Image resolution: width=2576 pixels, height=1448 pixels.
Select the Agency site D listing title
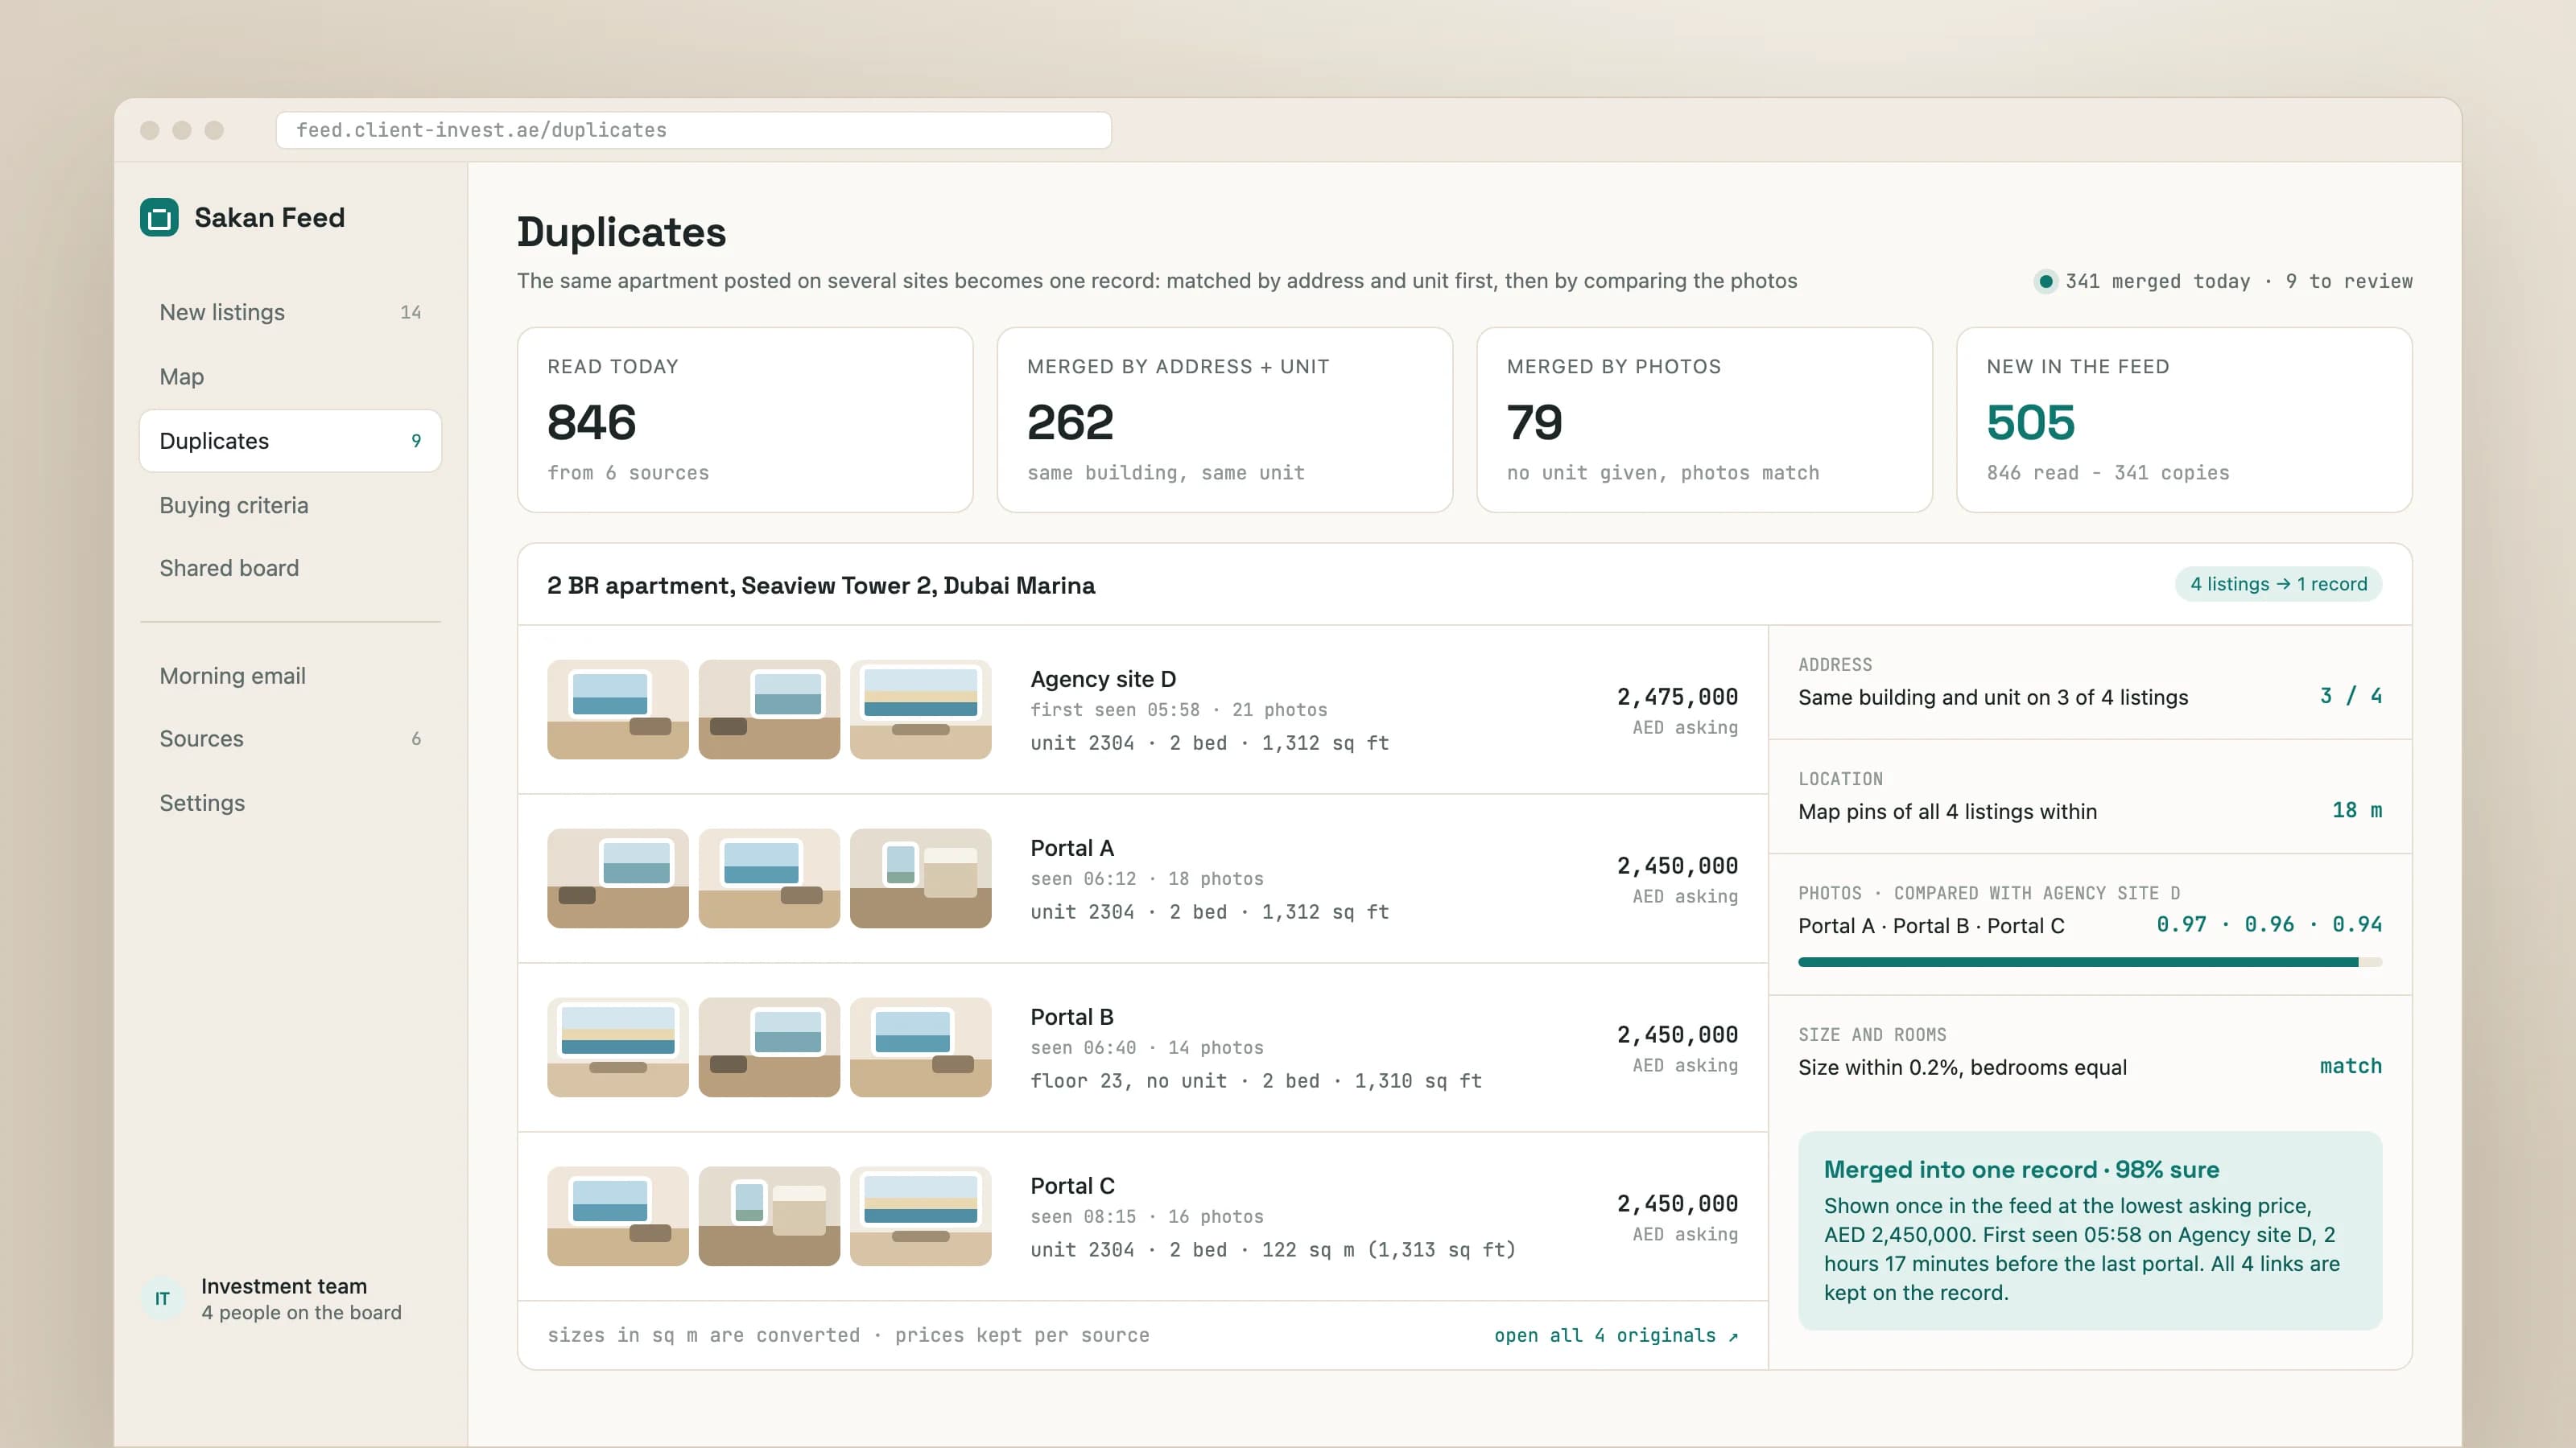(x=1103, y=680)
